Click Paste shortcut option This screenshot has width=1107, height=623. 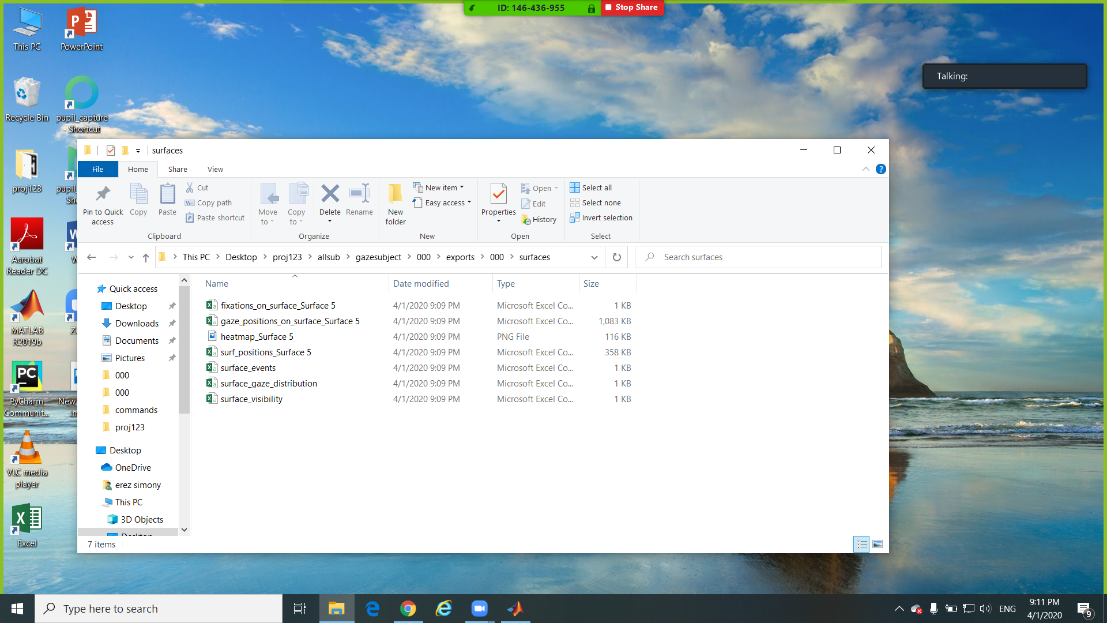pyautogui.click(x=215, y=217)
